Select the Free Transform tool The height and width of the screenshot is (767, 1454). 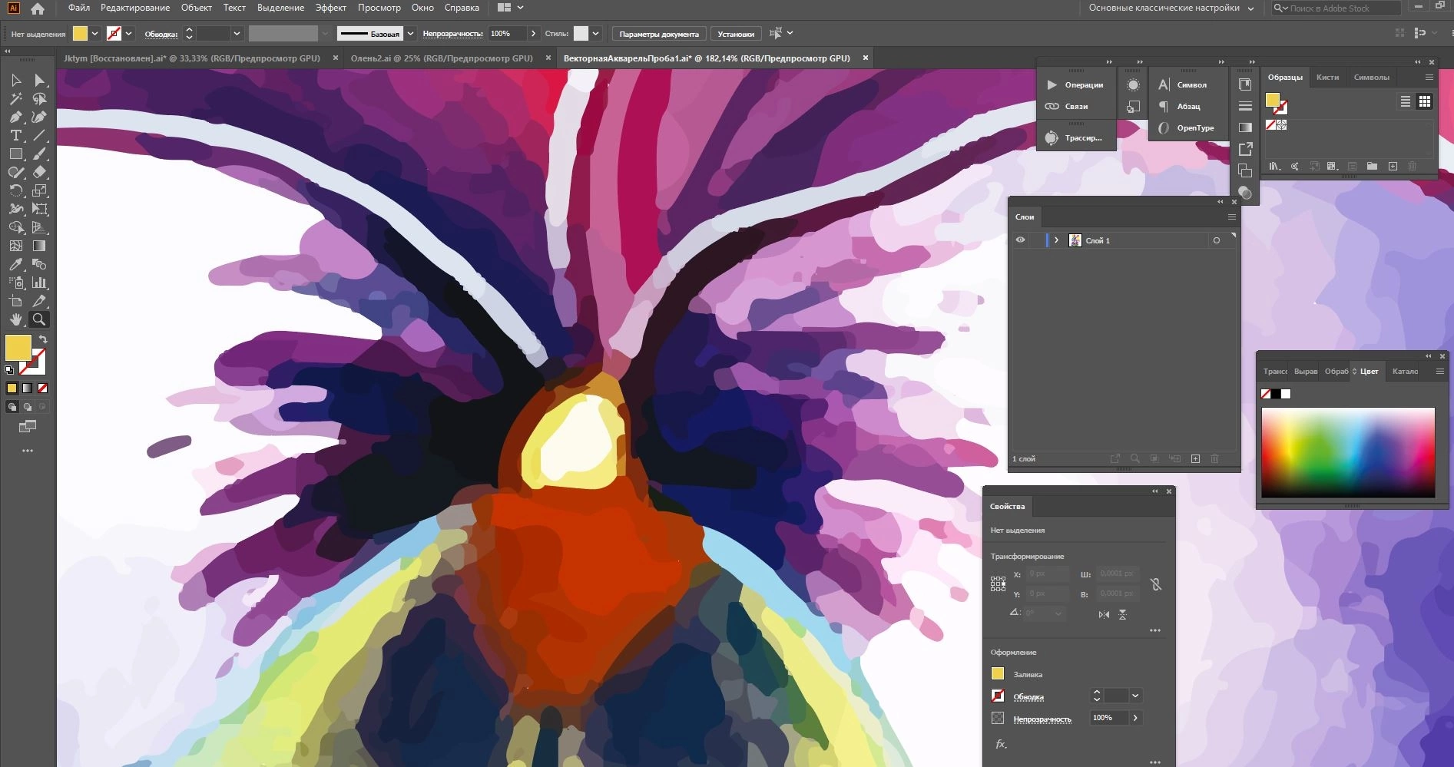pos(39,209)
